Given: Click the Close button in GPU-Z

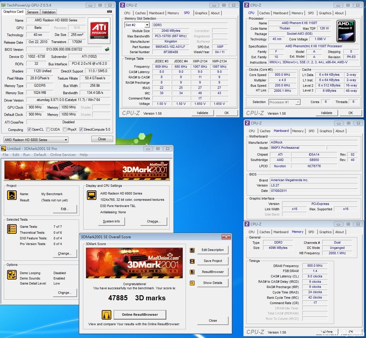Looking at the screenshot, I should tap(102, 139).
